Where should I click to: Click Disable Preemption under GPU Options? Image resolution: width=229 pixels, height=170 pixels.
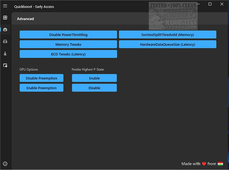tap(41, 78)
